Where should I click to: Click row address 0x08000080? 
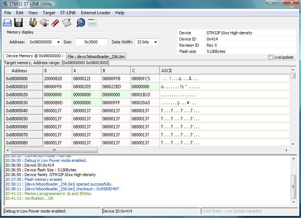tap(24, 143)
